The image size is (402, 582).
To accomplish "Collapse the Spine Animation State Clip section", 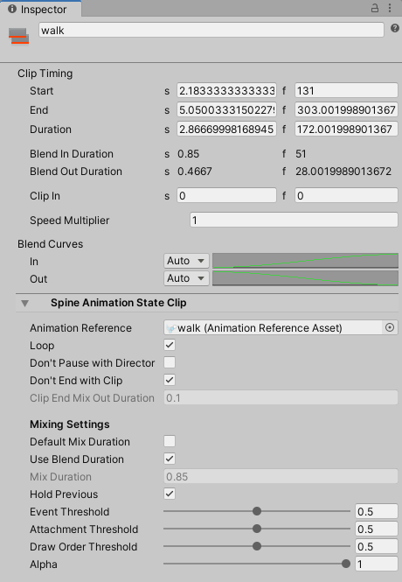I will point(24,303).
